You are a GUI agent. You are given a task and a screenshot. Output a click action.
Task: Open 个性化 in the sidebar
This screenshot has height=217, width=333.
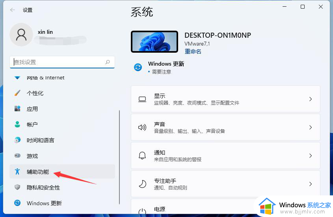coord(62,93)
